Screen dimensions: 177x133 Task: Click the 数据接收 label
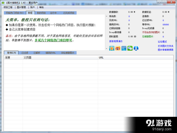point(114,12)
